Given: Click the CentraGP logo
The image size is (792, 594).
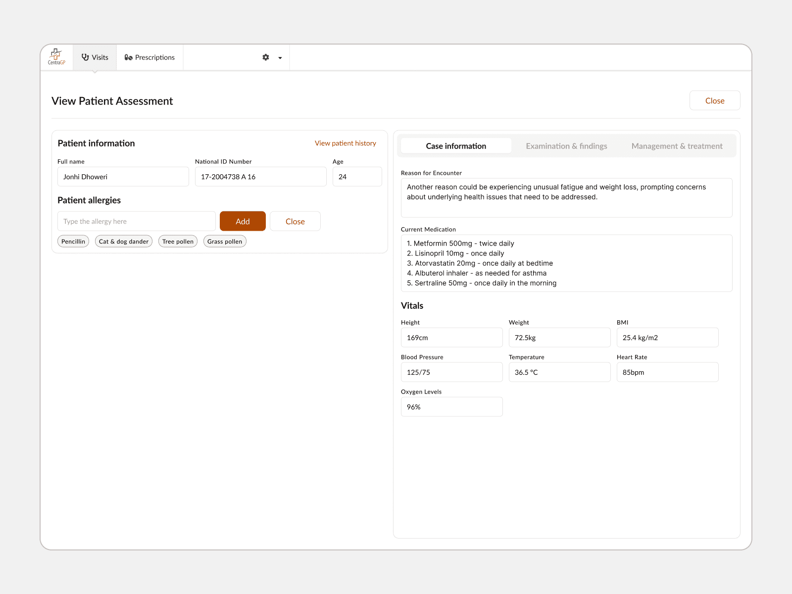Looking at the screenshot, I should pyautogui.click(x=56, y=57).
